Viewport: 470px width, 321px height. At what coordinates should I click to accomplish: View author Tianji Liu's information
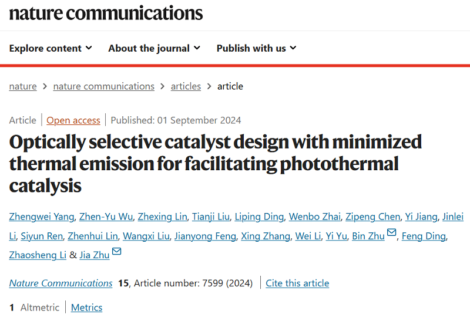(211, 217)
